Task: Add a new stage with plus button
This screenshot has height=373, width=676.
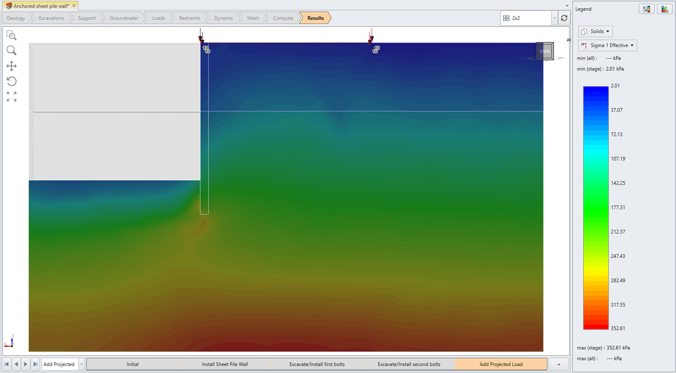Action: pyautogui.click(x=559, y=364)
